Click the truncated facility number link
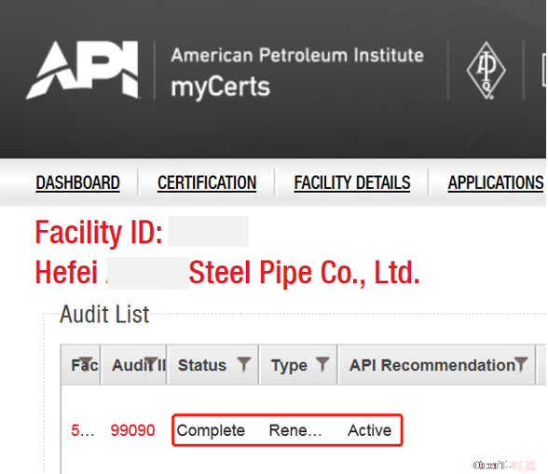This screenshot has height=474, width=548. point(82,430)
